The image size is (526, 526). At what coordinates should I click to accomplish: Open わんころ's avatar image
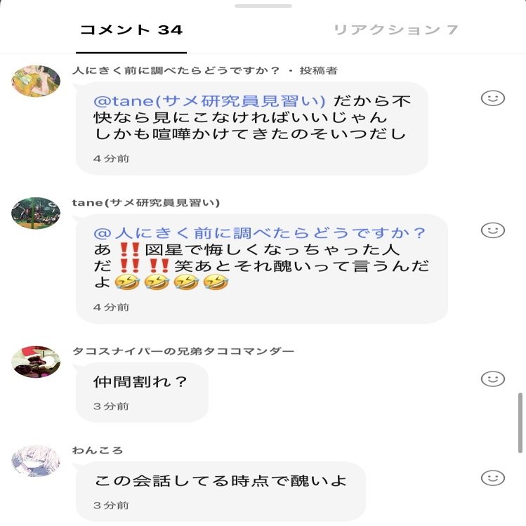pyautogui.click(x=36, y=461)
